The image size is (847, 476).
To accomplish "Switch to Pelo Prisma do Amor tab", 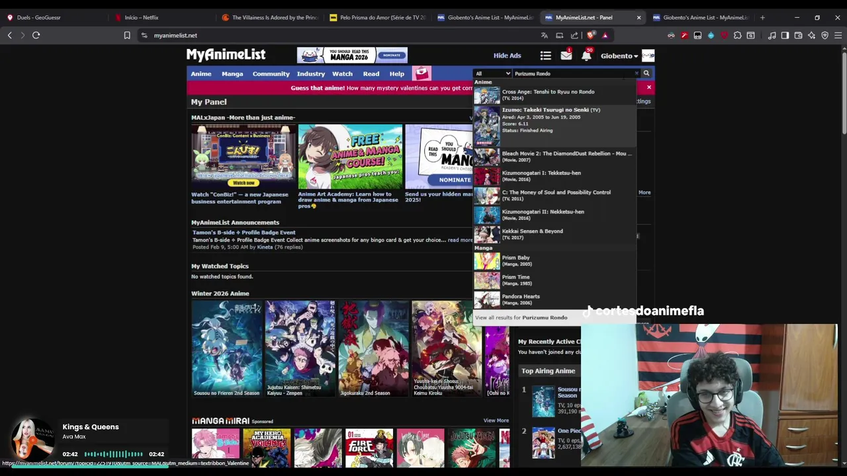I will click(x=377, y=17).
